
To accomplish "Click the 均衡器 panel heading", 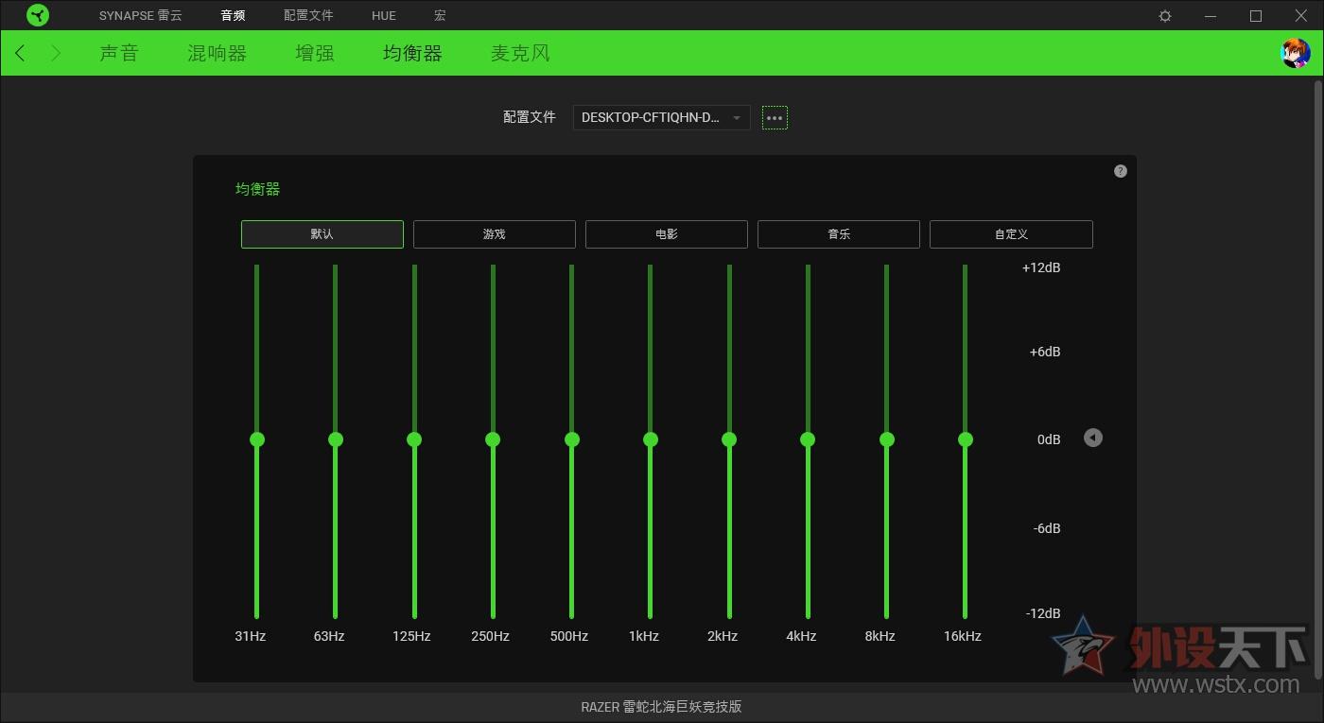I will (258, 189).
